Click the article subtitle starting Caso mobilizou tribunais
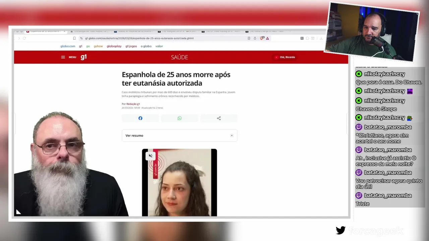Screen dimensions: 429x241 (x=179, y=94)
